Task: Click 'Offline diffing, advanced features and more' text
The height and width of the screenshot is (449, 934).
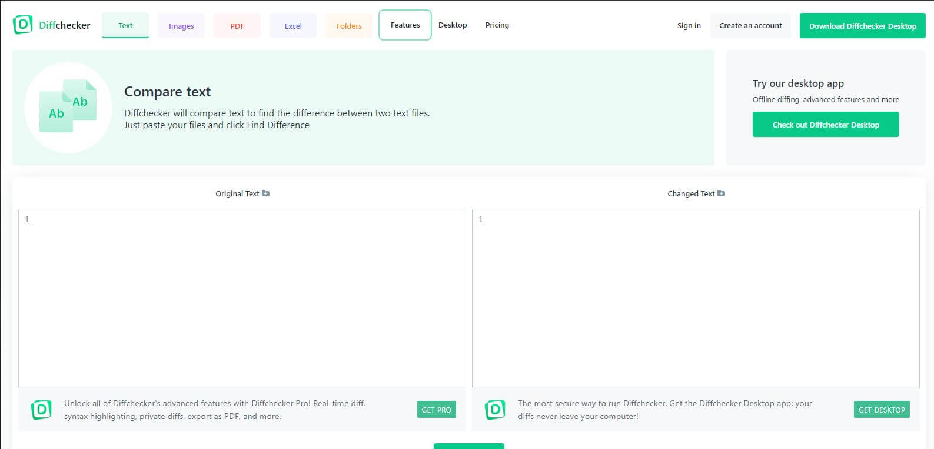Action: (x=826, y=99)
